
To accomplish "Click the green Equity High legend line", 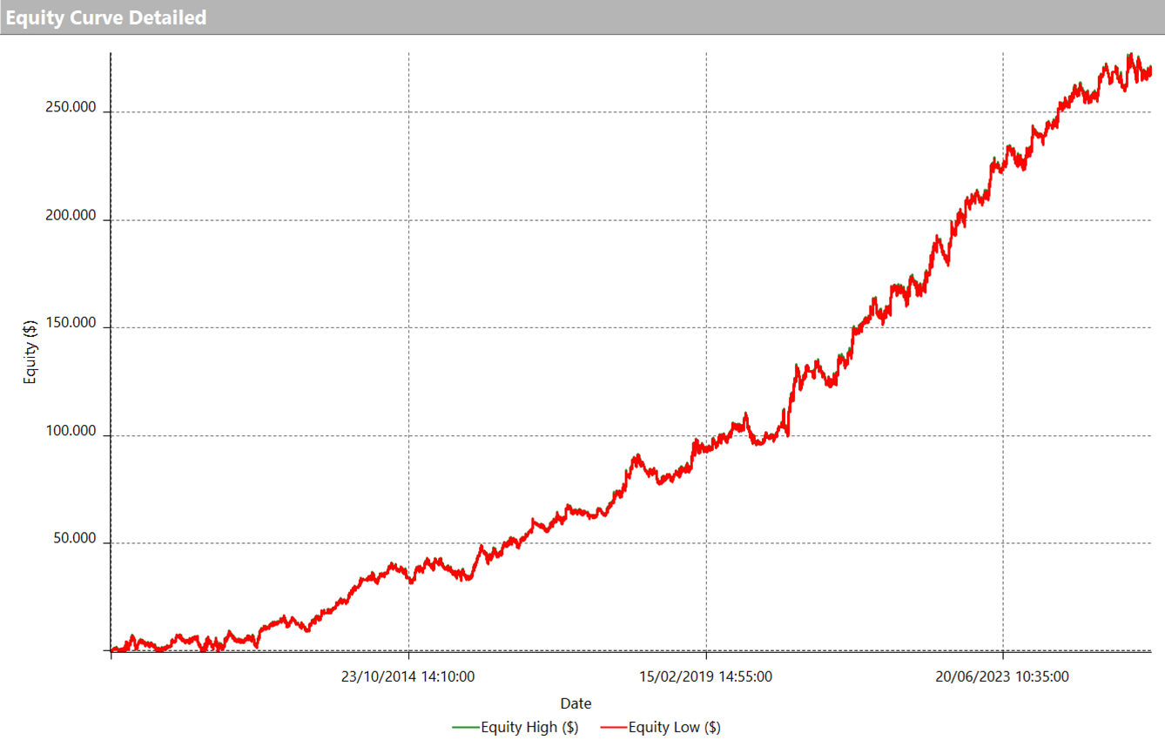I will (x=466, y=727).
